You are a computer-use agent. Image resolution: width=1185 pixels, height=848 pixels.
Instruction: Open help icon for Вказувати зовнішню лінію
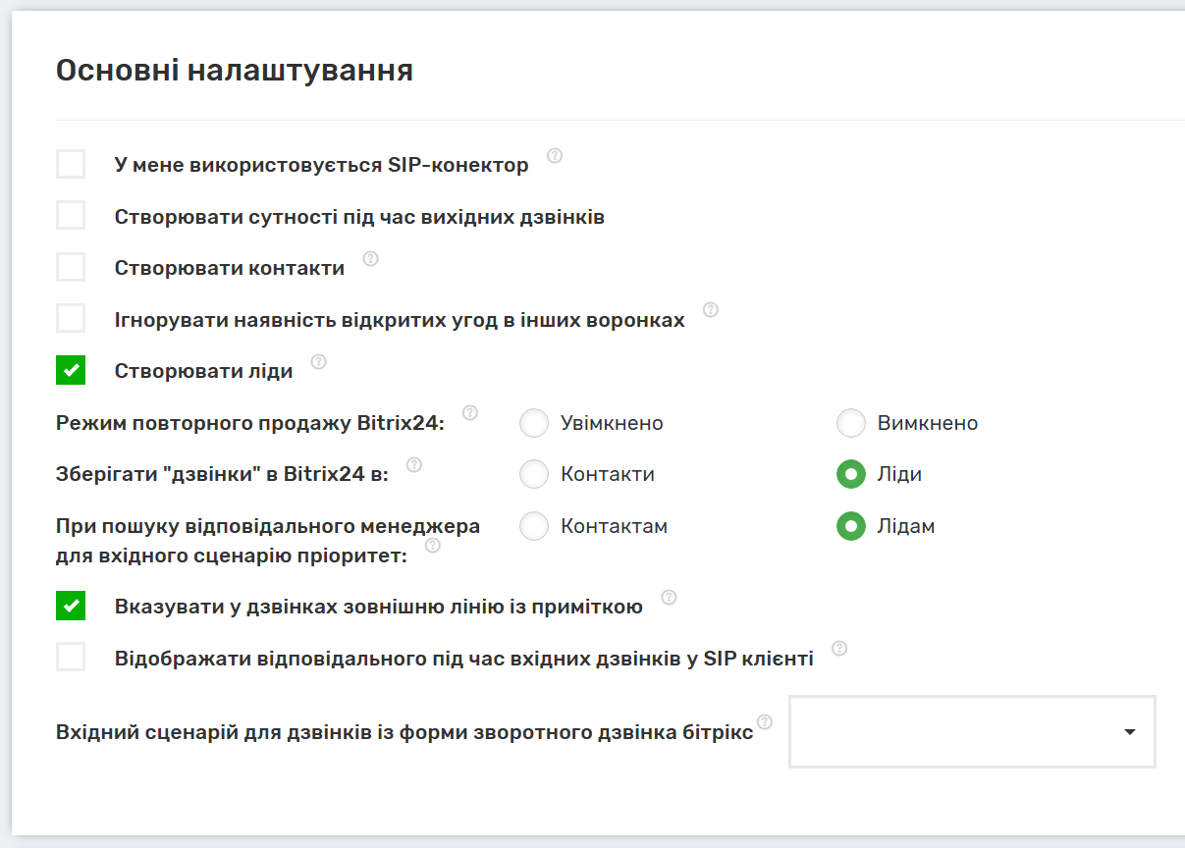pos(669,598)
